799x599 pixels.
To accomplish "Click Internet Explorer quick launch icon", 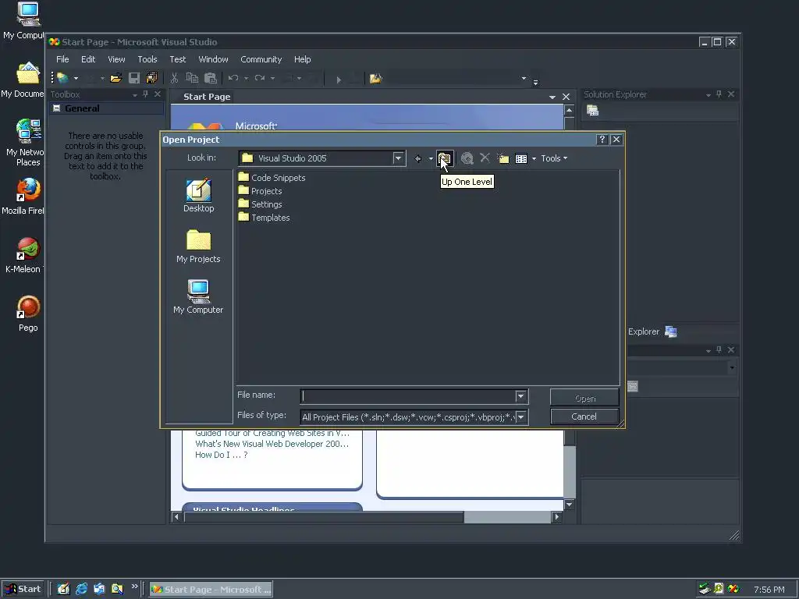I will pyautogui.click(x=81, y=589).
